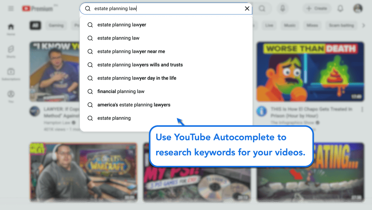Go to YouTube Premium home logo

click(x=37, y=9)
